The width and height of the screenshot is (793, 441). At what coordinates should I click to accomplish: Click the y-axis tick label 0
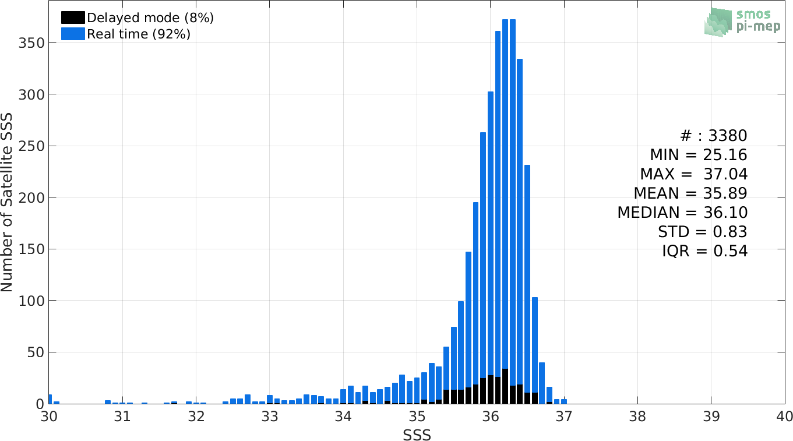[40, 404]
